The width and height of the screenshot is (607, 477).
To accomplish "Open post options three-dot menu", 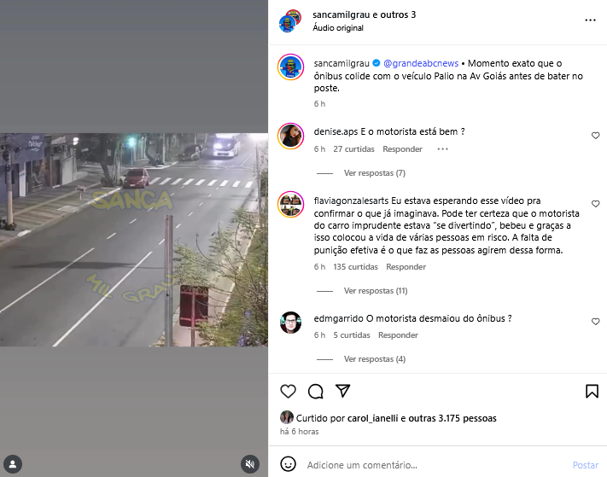I will click(x=590, y=20).
